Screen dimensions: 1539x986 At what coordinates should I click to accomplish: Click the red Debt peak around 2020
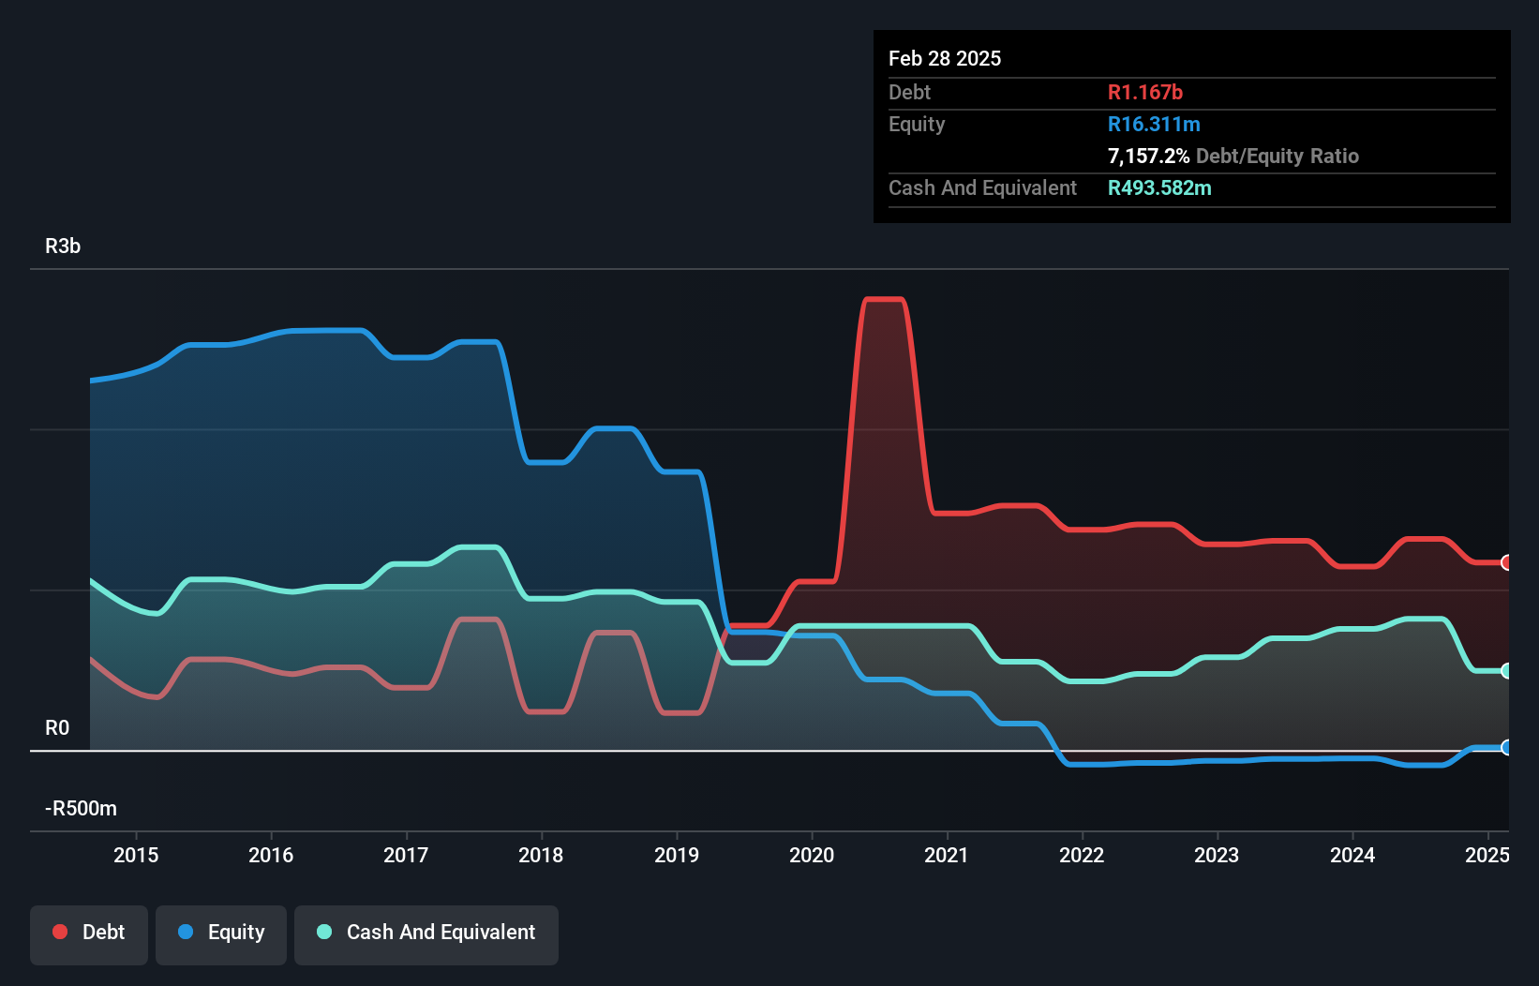[x=883, y=300]
